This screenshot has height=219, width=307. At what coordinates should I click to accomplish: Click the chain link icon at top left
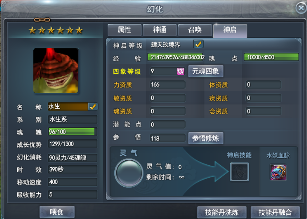point(42,20)
